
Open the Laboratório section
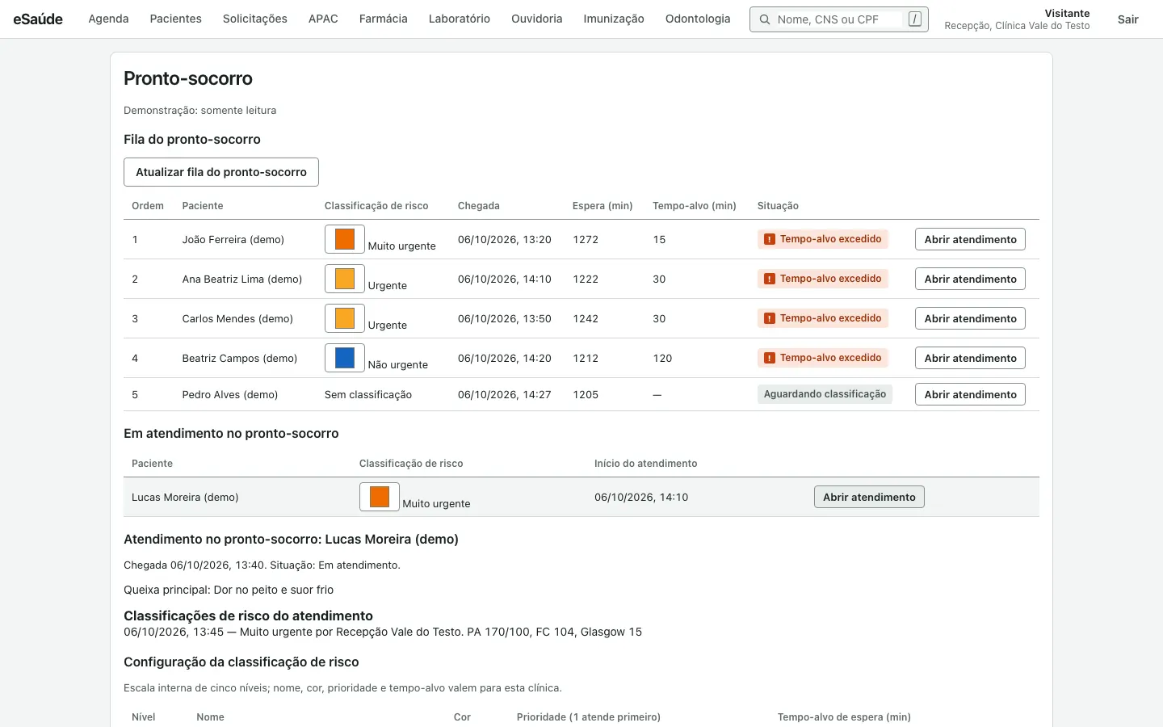click(460, 19)
